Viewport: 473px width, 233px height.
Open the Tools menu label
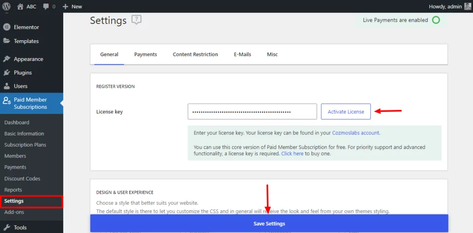tap(20, 227)
